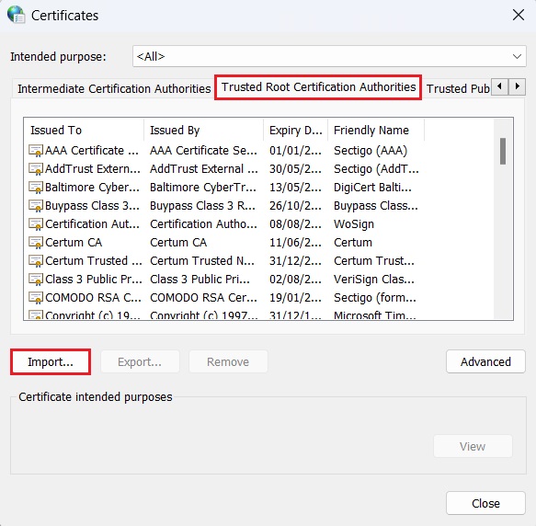The width and height of the screenshot is (536, 526).
Task: Click Sectigo (form... friendly name cell
Action: click(375, 298)
